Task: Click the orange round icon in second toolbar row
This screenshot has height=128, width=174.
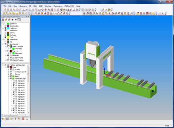Action: pyautogui.click(x=42, y=13)
